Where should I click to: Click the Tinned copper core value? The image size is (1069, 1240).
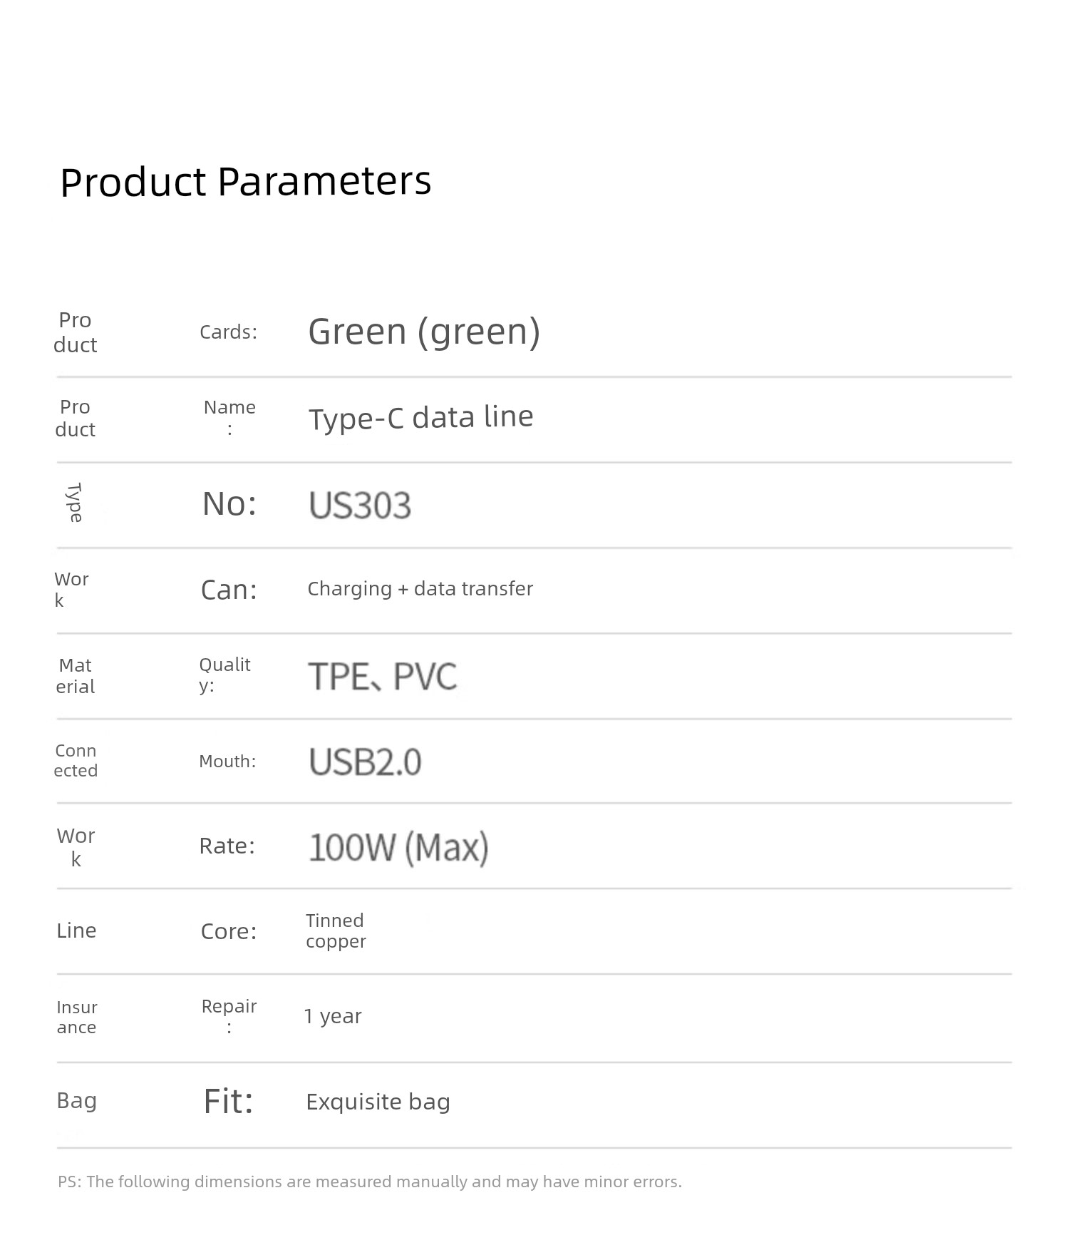coord(336,931)
